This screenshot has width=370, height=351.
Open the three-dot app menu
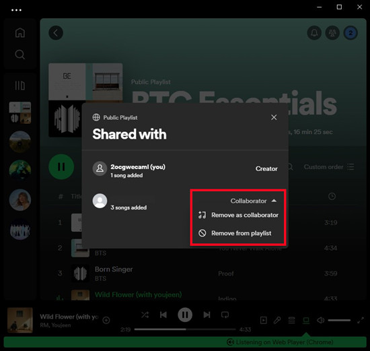[x=16, y=10]
